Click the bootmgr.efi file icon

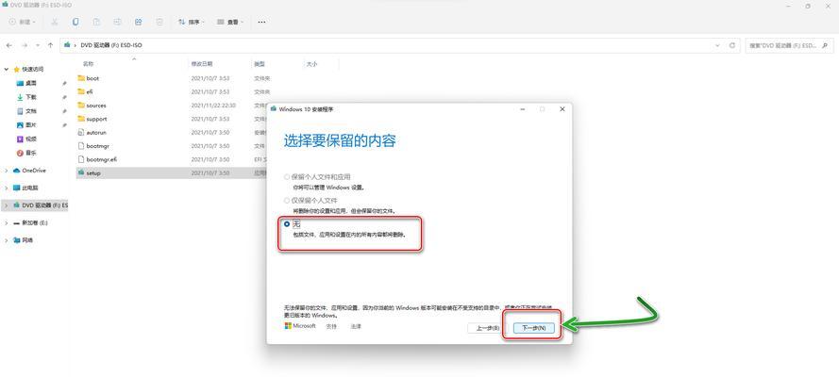pyautogui.click(x=81, y=159)
